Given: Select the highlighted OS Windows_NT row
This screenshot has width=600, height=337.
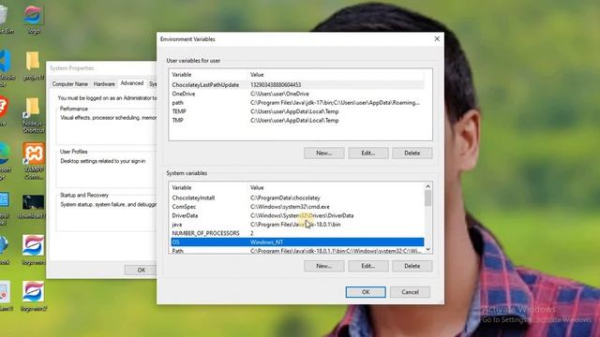Looking at the screenshot, I should click(x=297, y=242).
